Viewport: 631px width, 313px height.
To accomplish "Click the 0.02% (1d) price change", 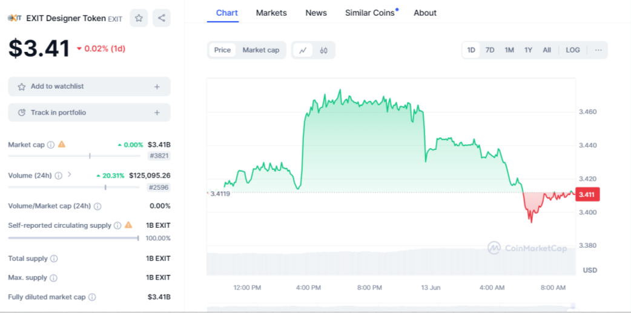I will coord(101,48).
